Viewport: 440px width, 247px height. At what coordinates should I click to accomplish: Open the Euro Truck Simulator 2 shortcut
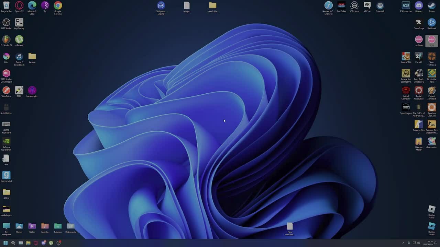(419, 76)
